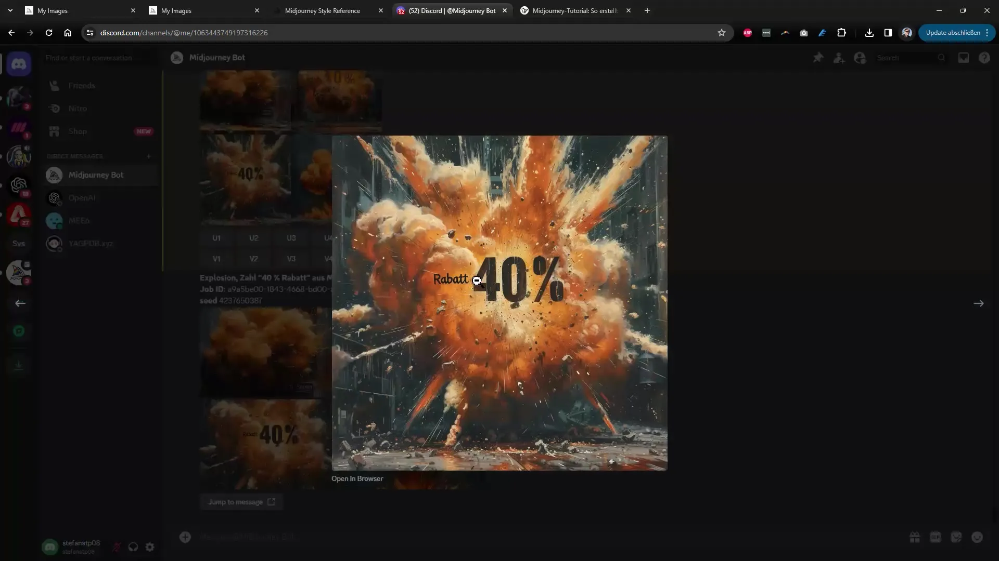Toggle the add new direct message icon
The image size is (999, 561).
pos(148,156)
